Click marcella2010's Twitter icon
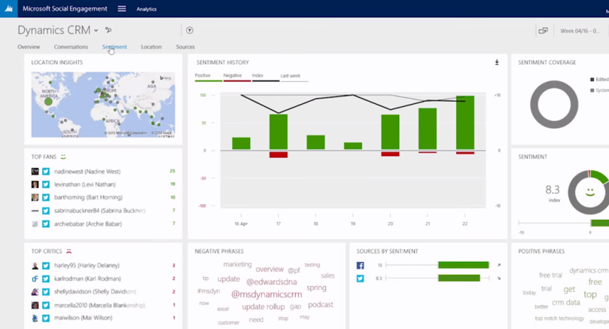This screenshot has width=609, height=329. pyautogui.click(x=46, y=306)
